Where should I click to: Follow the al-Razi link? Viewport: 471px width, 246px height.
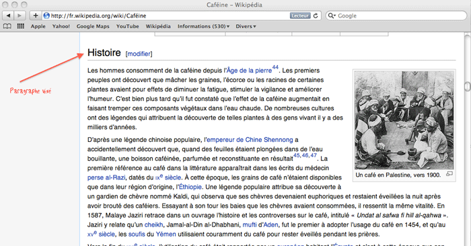[115, 177]
